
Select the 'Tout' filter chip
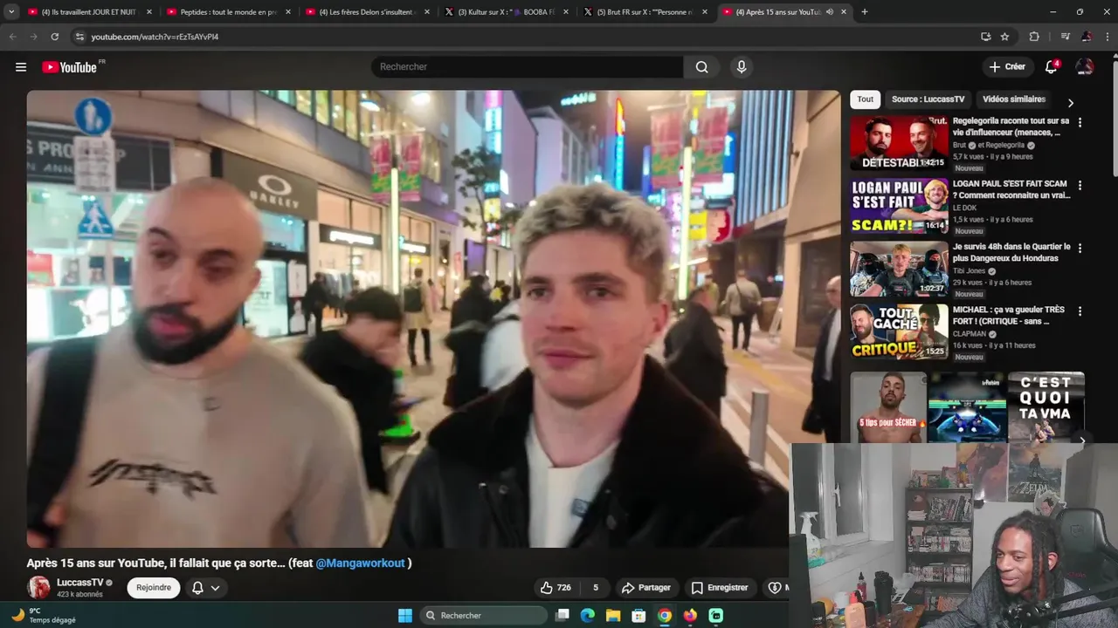(865, 99)
